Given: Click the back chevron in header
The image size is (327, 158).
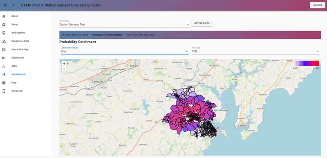Looking at the screenshot, I should click(13, 5).
